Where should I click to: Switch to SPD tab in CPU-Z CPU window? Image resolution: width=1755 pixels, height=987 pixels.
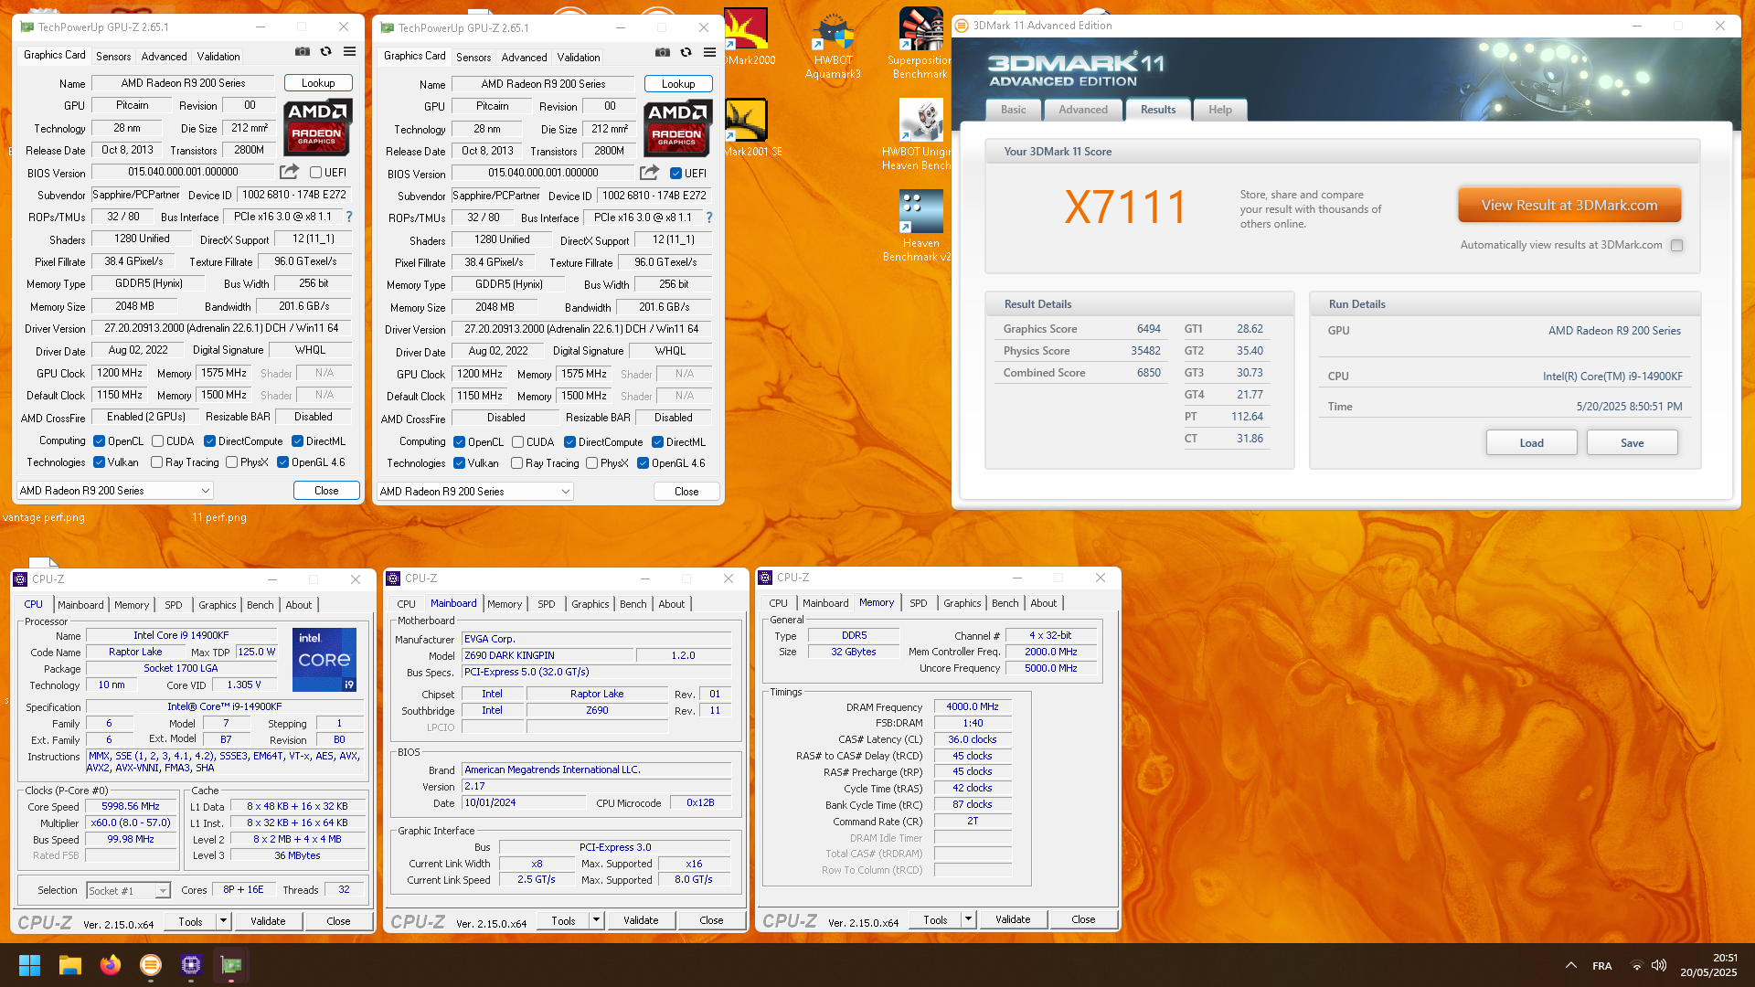tap(173, 605)
